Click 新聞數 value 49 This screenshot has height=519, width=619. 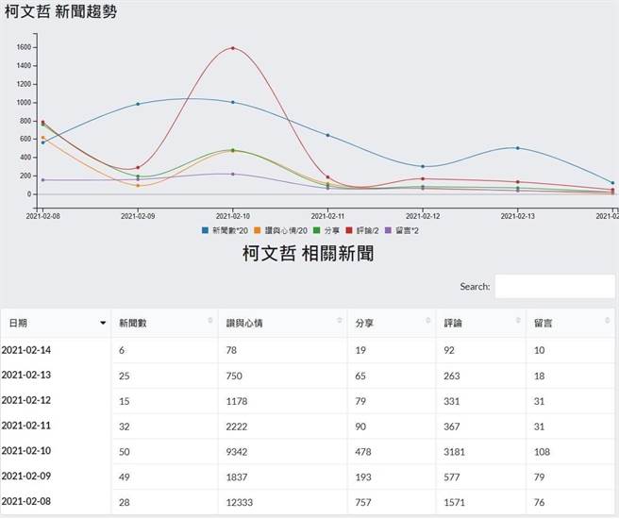click(x=125, y=477)
